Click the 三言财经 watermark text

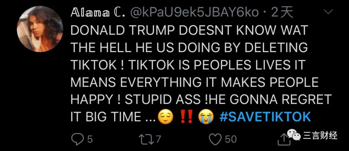click(x=321, y=135)
